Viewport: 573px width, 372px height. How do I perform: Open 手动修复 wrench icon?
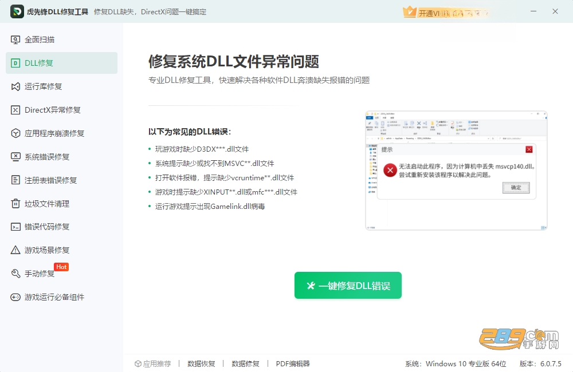15,274
